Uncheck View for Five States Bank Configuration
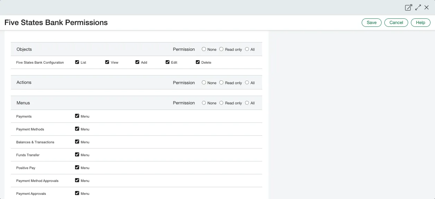 107,62
